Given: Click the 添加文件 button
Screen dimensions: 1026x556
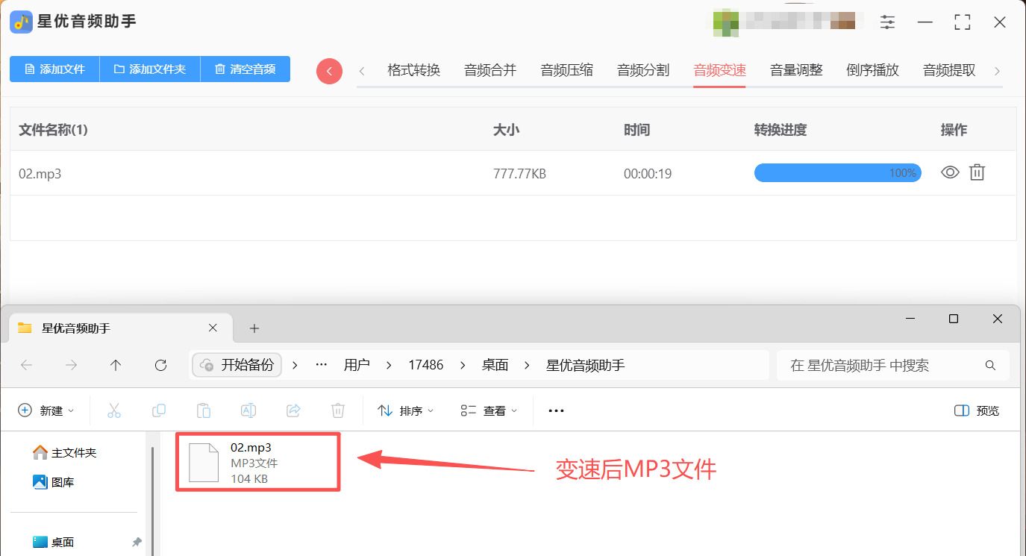Looking at the screenshot, I should pos(54,69).
